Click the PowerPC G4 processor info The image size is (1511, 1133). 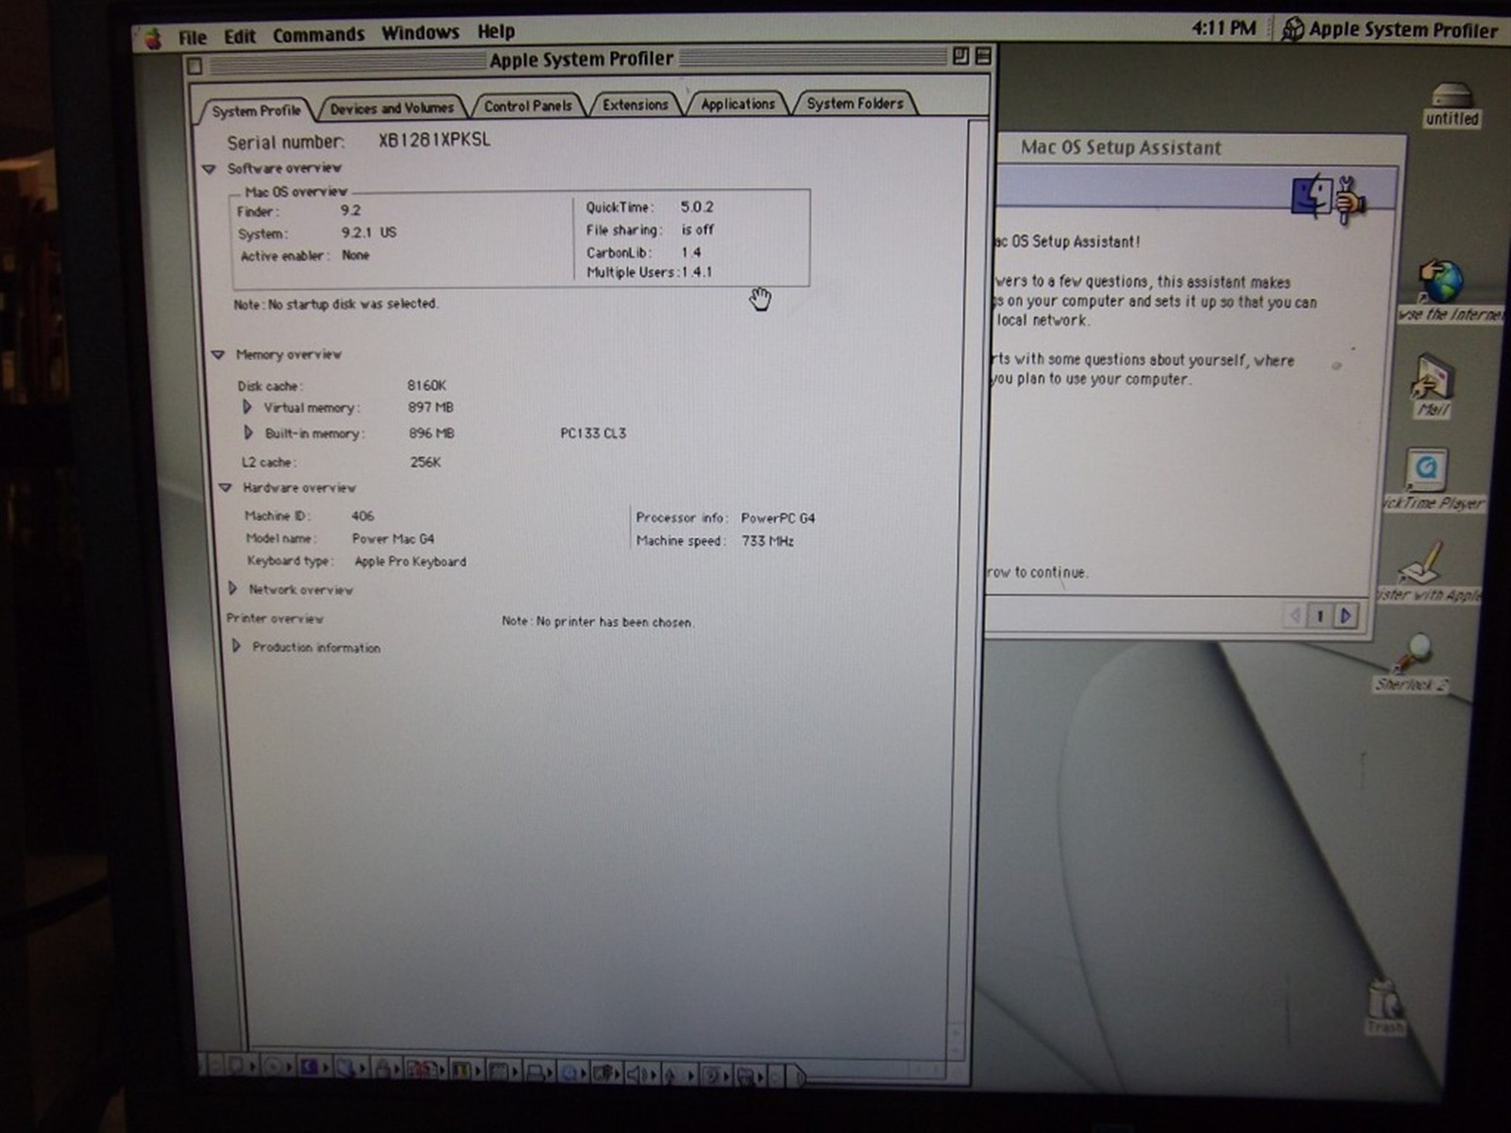pos(777,517)
